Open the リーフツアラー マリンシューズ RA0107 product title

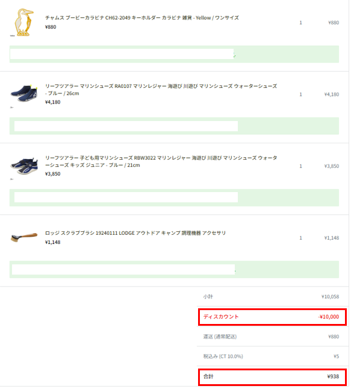point(161,90)
